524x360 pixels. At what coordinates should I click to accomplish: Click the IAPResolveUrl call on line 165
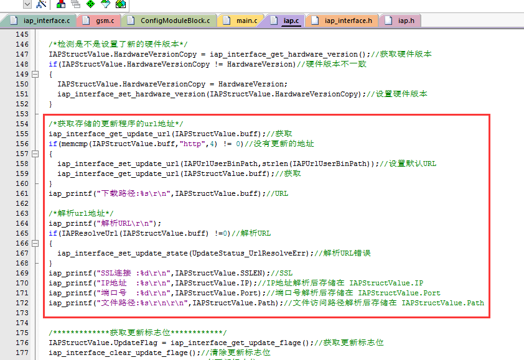point(135,233)
